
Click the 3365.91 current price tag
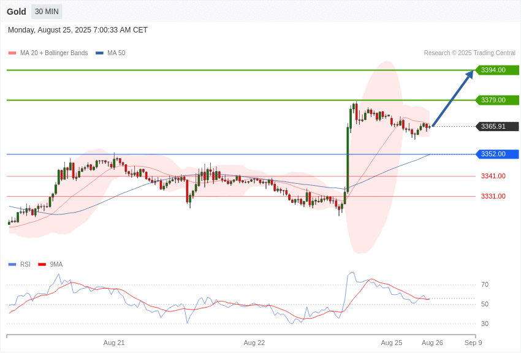coord(497,126)
